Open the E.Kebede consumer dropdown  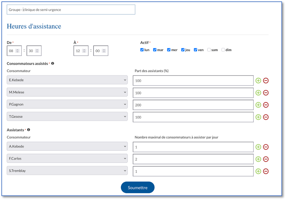(67, 80)
